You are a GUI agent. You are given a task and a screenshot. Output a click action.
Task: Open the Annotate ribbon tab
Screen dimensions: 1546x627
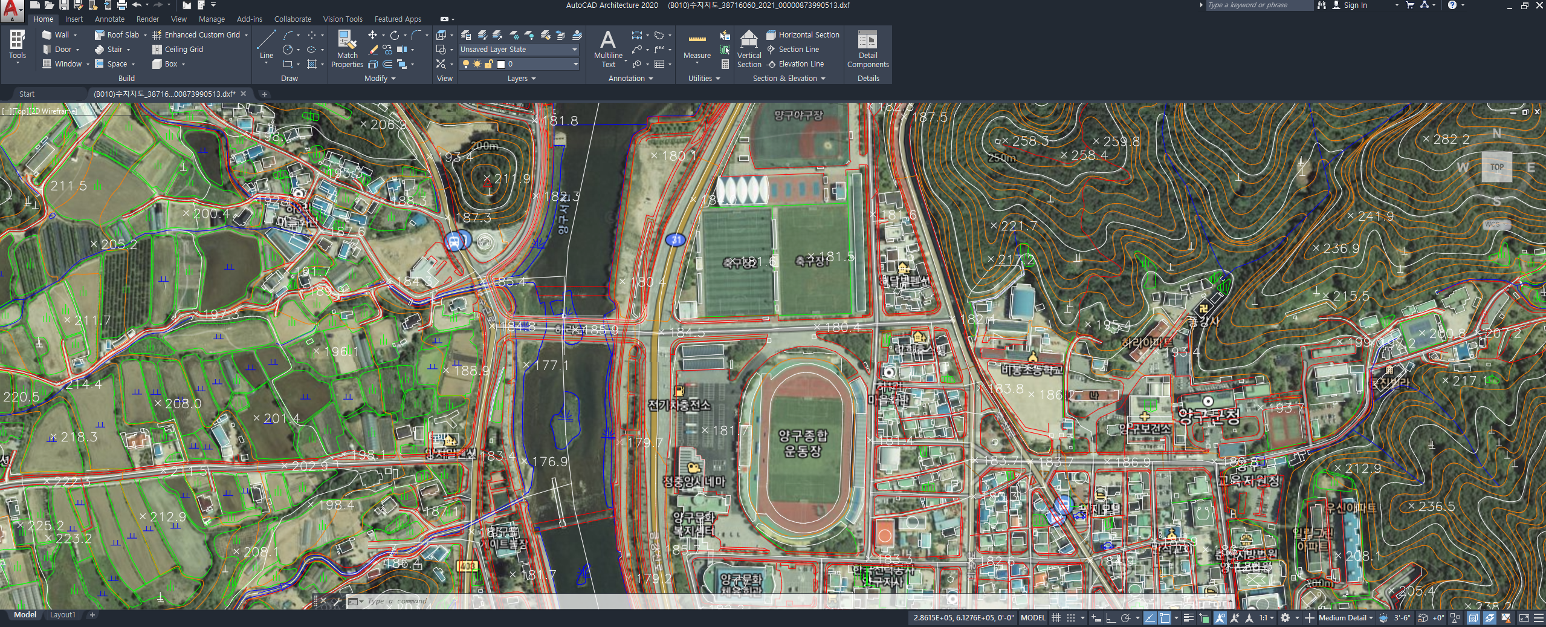[x=109, y=19]
